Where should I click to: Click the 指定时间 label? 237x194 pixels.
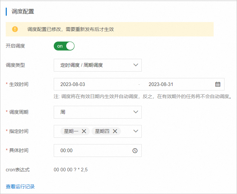19,131
